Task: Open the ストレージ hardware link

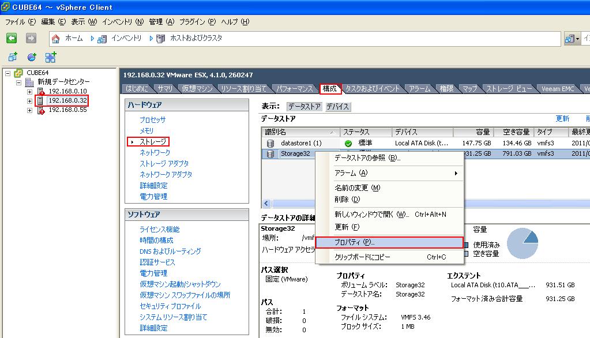Action: tap(153, 142)
